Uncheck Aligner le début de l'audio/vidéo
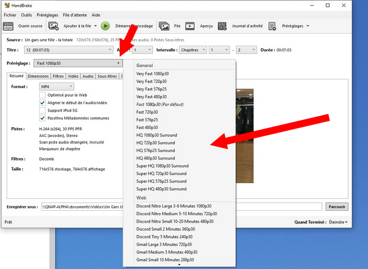Image resolution: width=368 pixels, height=269 pixels. pyautogui.click(x=42, y=103)
